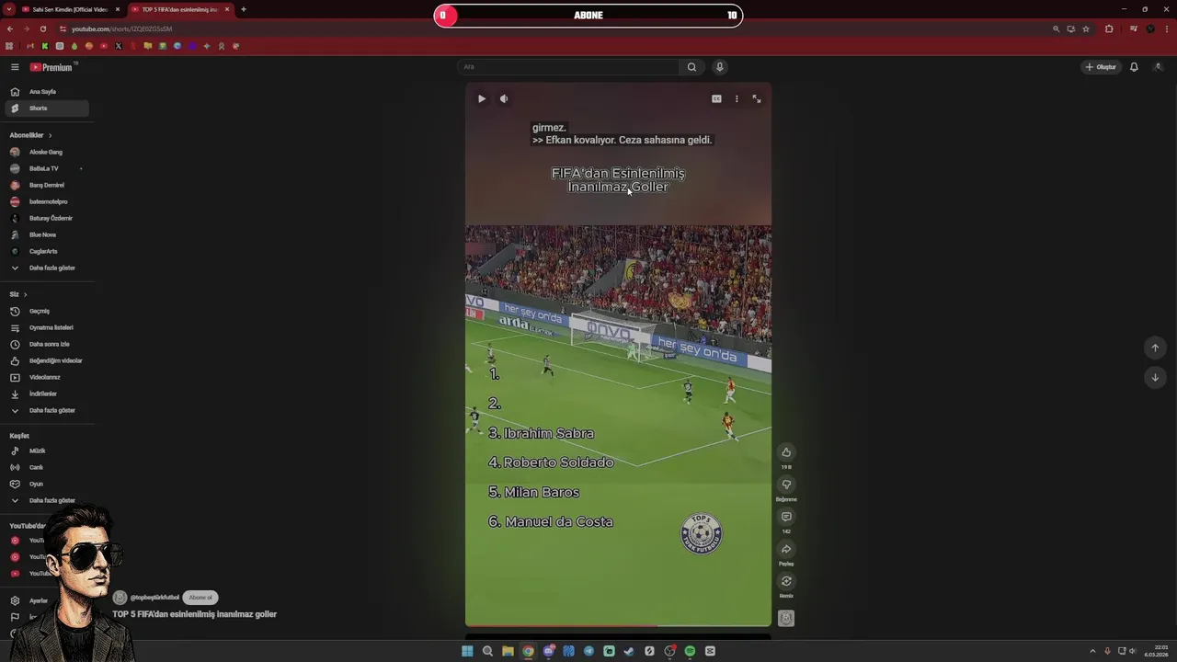Go to the previous Short with up arrow
Viewport: 1177px width, 662px height.
click(1155, 348)
